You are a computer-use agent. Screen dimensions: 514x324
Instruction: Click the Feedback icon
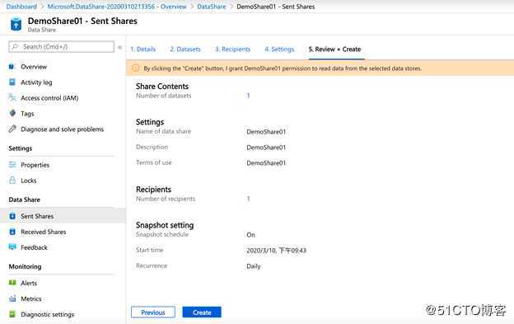point(12,247)
